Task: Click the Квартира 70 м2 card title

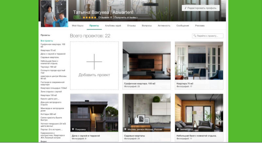Action: (x=185, y=84)
